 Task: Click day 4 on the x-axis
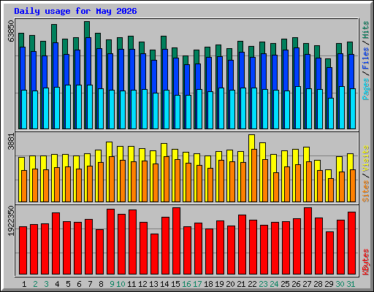57,284
